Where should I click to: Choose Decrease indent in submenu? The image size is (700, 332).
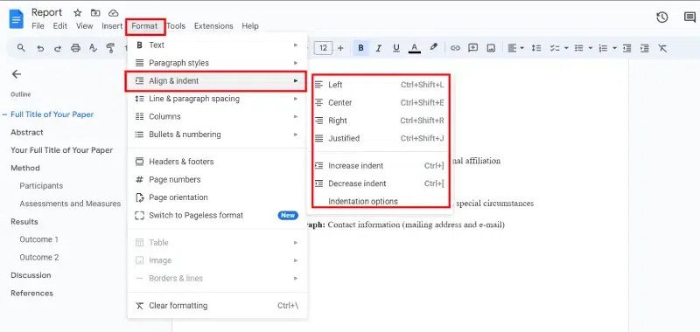tap(381, 183)
